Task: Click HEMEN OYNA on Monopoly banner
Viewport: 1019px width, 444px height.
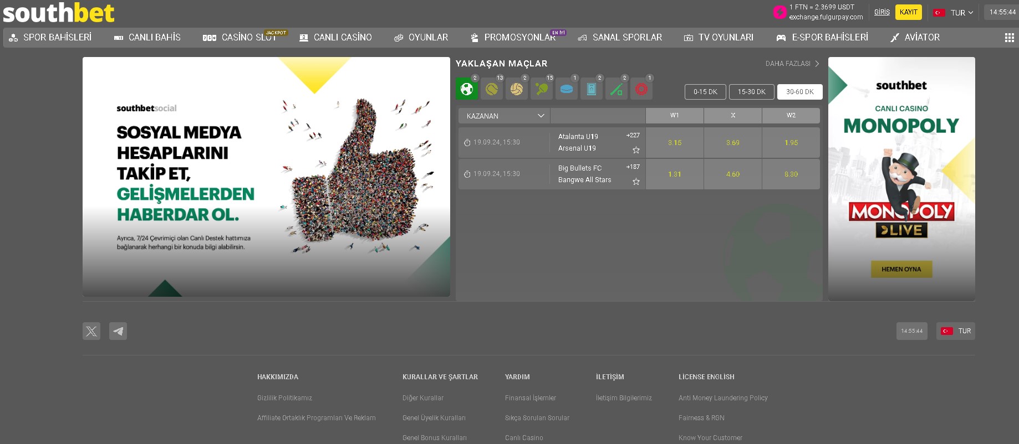Action: click(901, 269)
